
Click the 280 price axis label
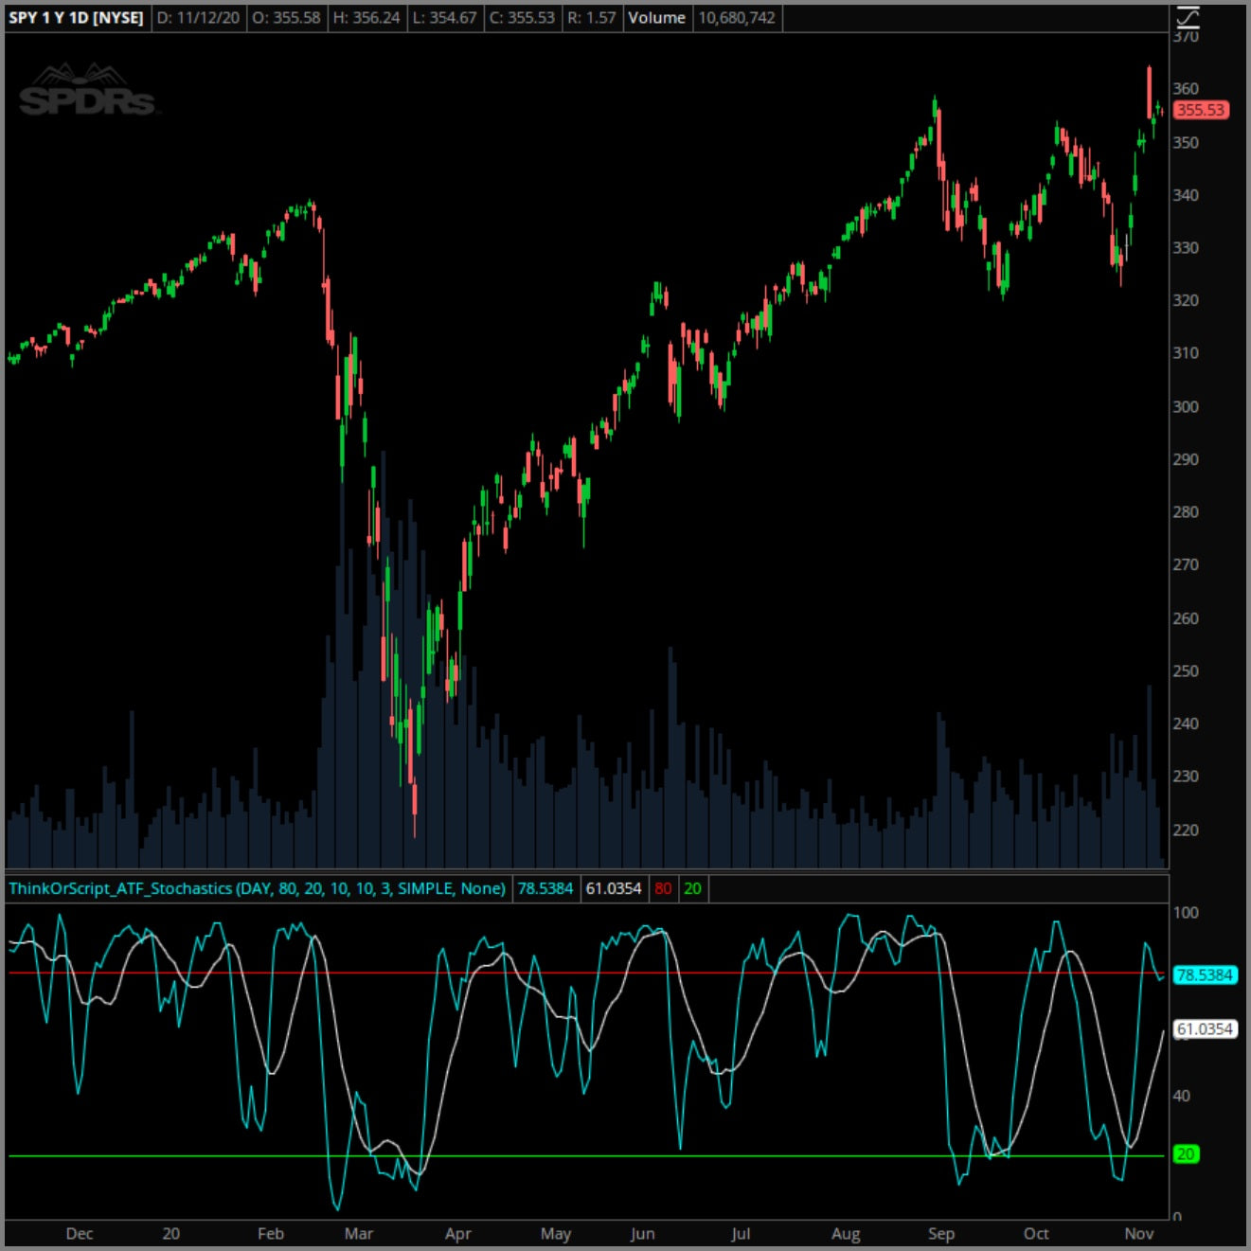[x=1186, y=511]
